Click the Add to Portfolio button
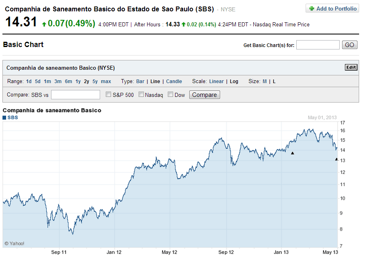Image resolution: width=366 pixels, height=257 pixels. 332,9
